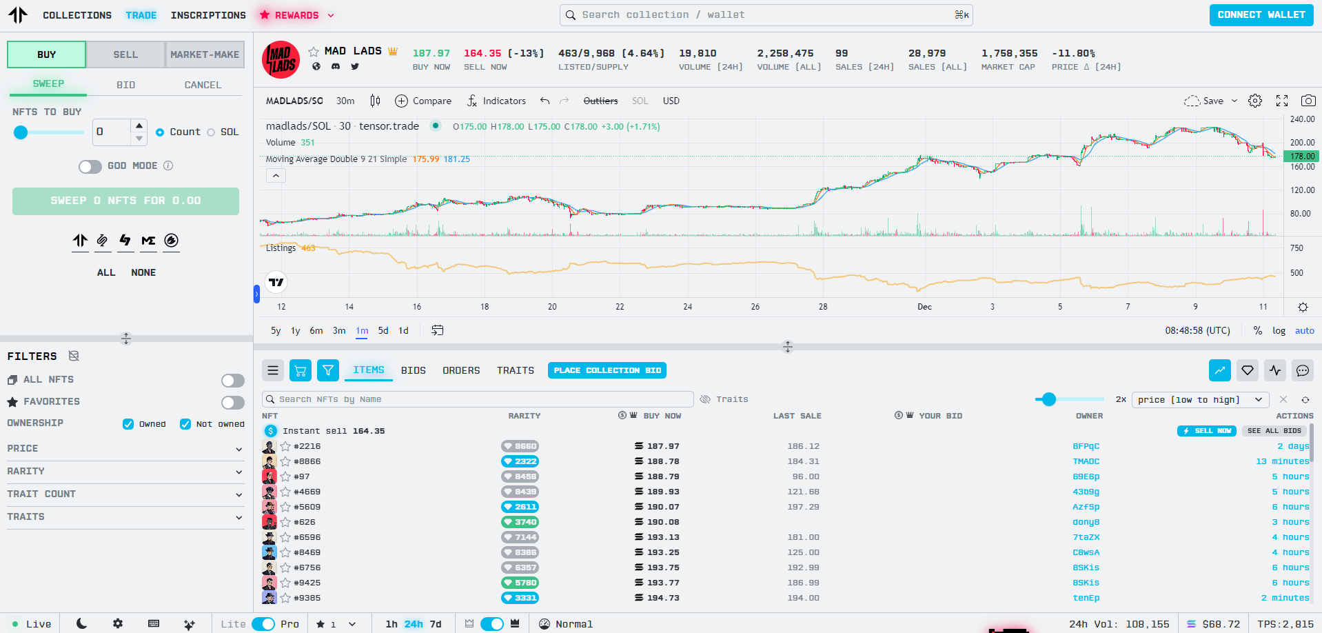Toggle the royalty crown switch

(x=492, y=624)
